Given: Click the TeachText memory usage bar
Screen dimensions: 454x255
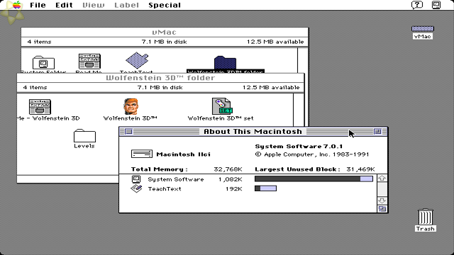Looking at the screenshot, I should click(265, 188).
